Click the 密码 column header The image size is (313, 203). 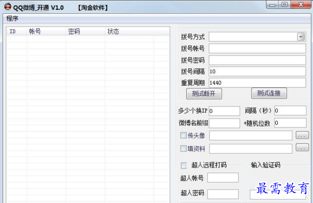click(85, 31)
